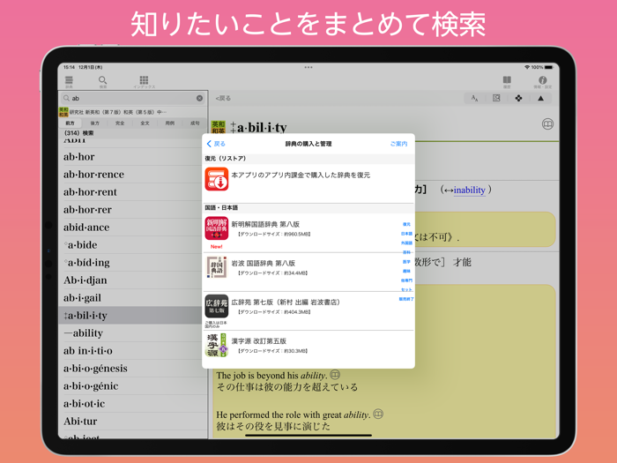Image resolution: width=617 pixels, height=463 pixels.
Task: Select the 全文 search mode tab
Action: pos(145,123)
